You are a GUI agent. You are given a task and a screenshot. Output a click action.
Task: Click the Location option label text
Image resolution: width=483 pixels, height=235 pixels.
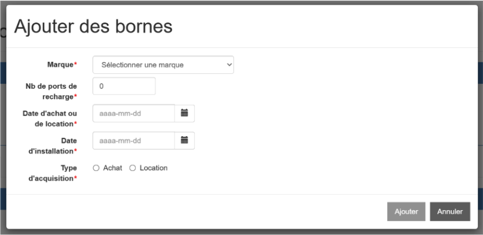click(154, 168)
